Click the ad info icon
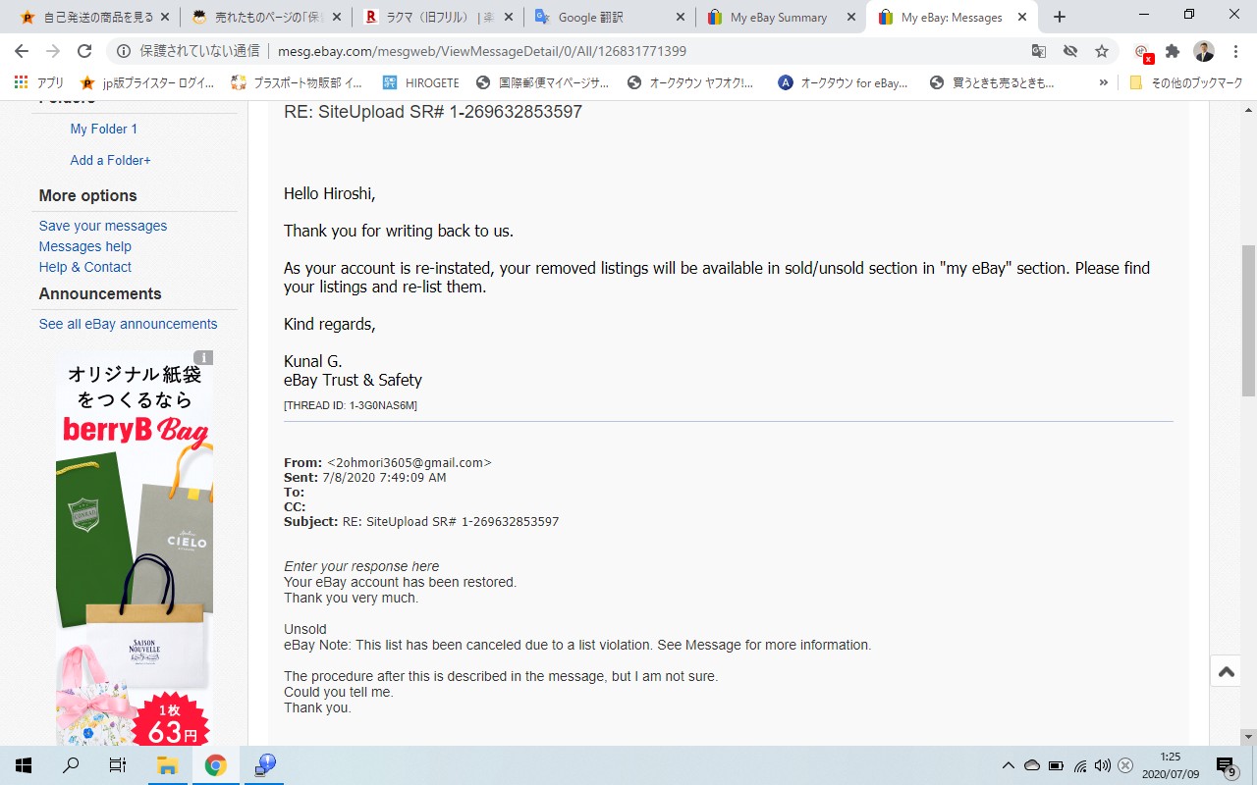The height and width of the screenshot is (785, 1257). pos(203,358)
